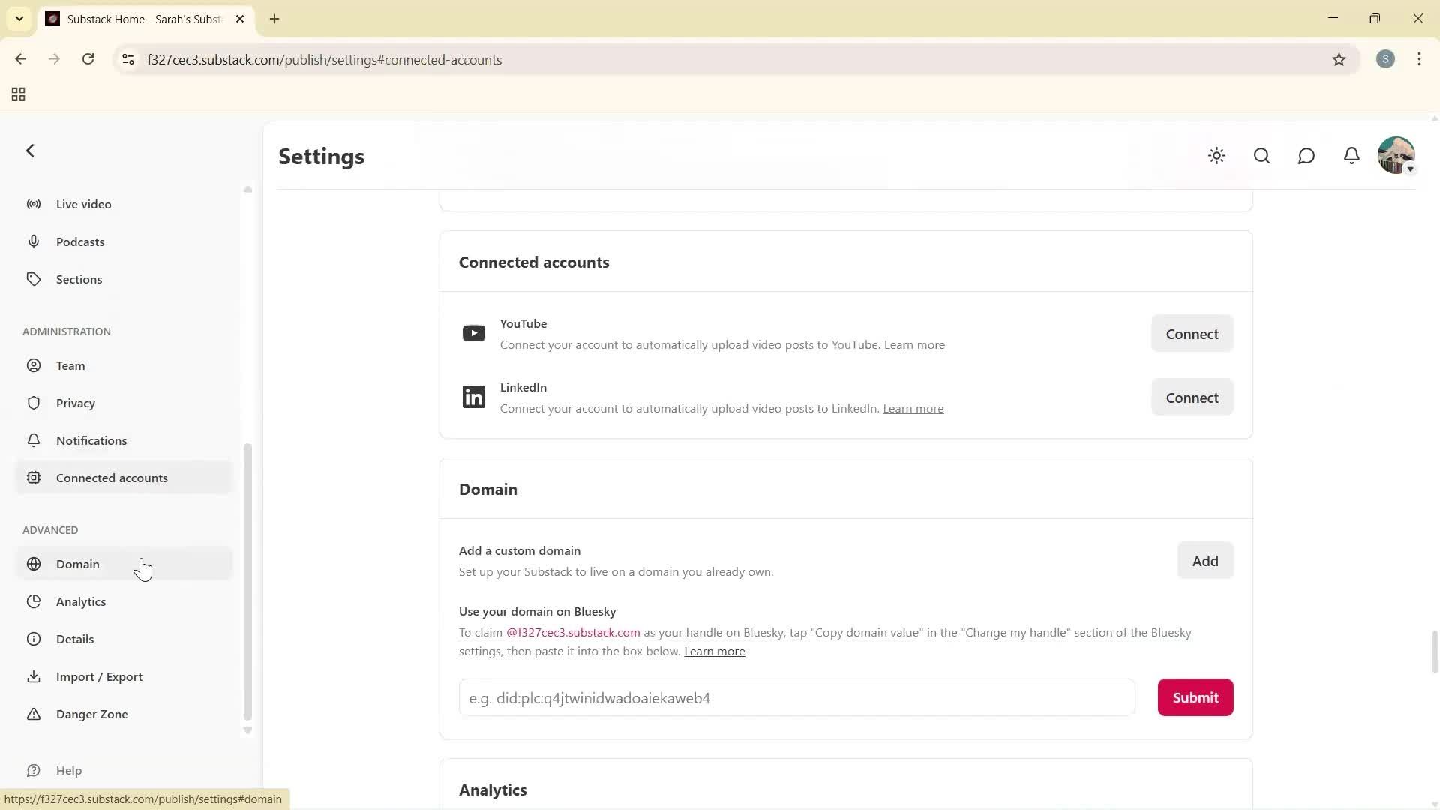Image resolution: width=1440 pixels, height=810 pixels.
Task: Open Notifications settings
Action: [91, 440]
